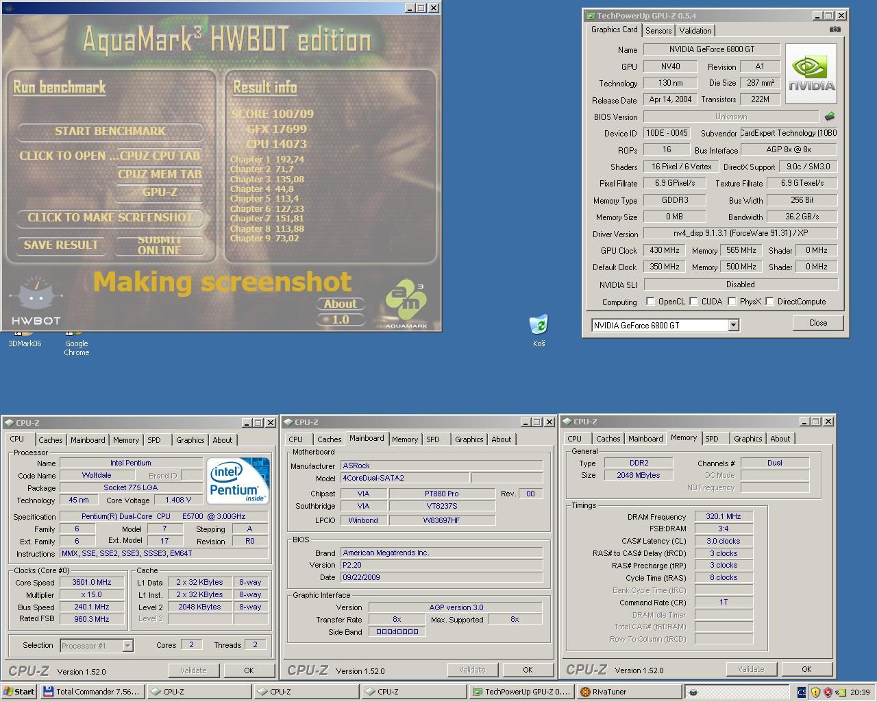Click the NVIDIA tray icon
The image size is (877, 702).
pos(841,692)
